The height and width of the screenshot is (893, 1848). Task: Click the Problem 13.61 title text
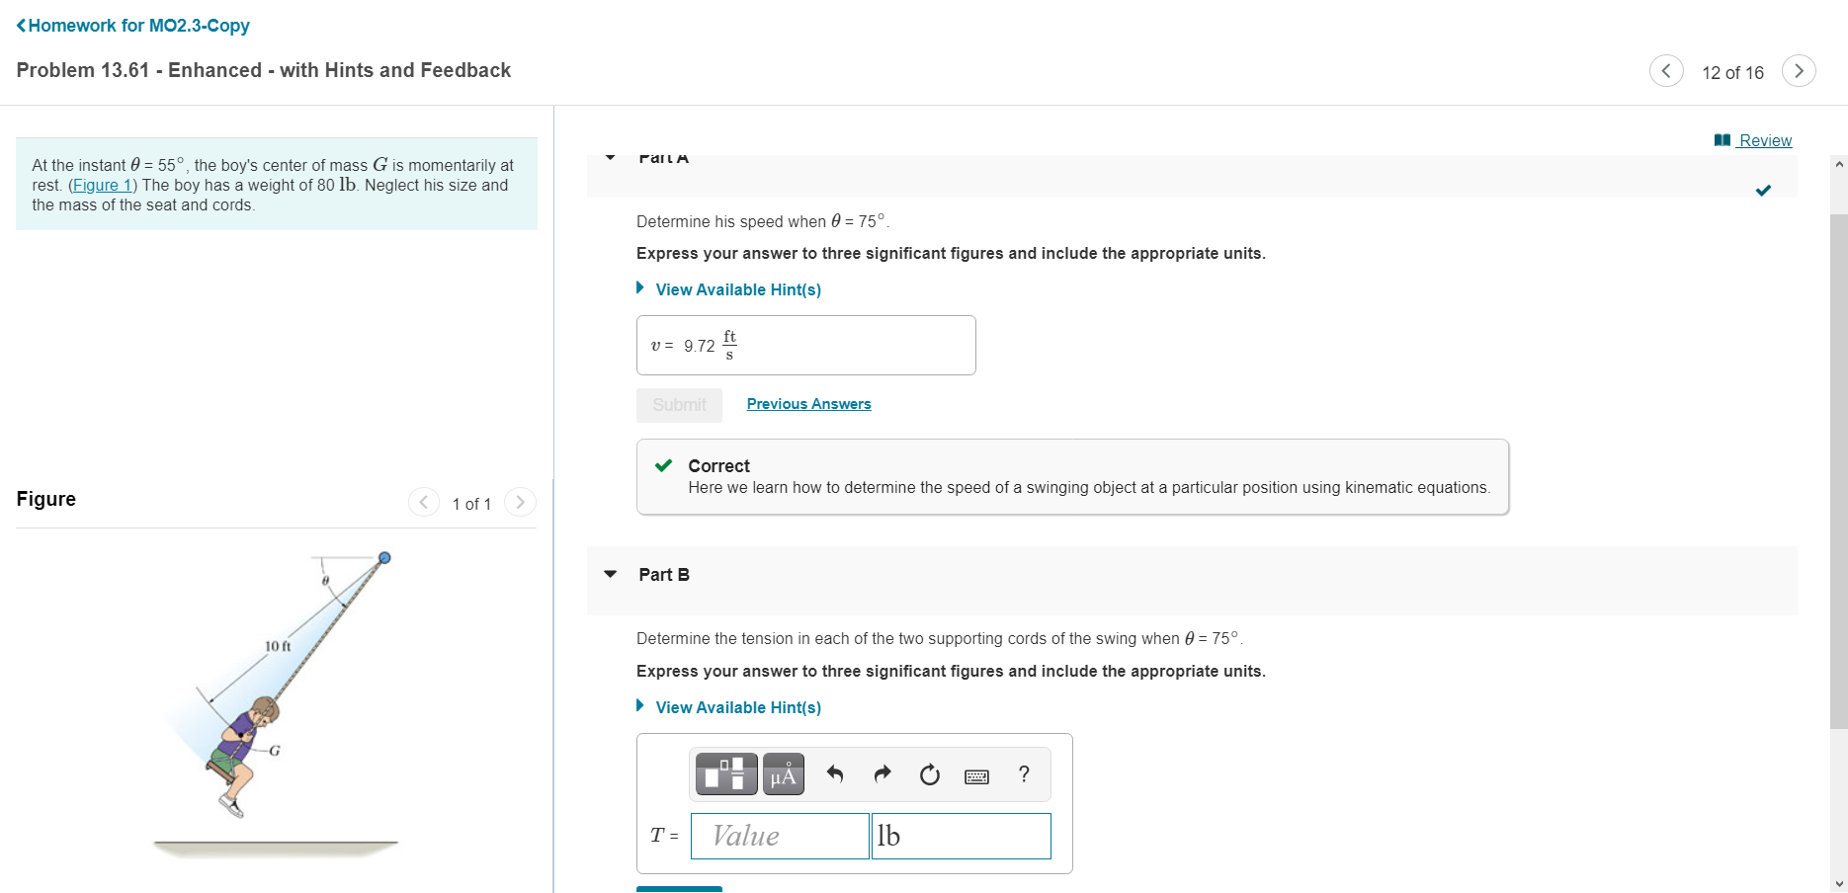(x=264, y=70)
